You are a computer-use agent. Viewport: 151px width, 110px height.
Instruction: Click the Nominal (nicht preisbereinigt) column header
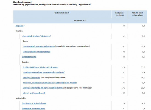(x=138, y=14)
